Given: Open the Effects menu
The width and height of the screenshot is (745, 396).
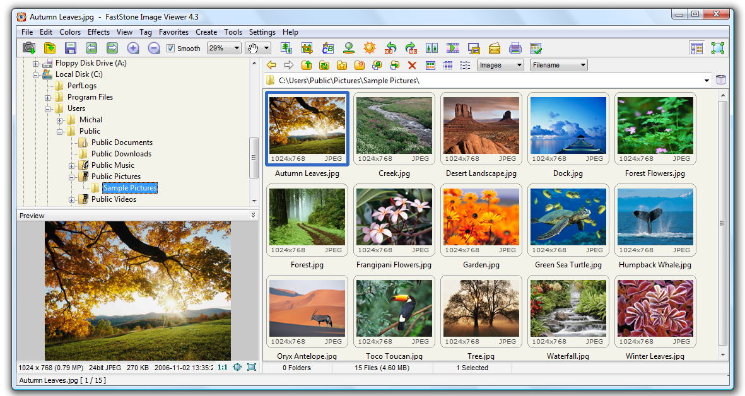Looking at the screenshot, I should pyautogui.click(x=98, y=32).
